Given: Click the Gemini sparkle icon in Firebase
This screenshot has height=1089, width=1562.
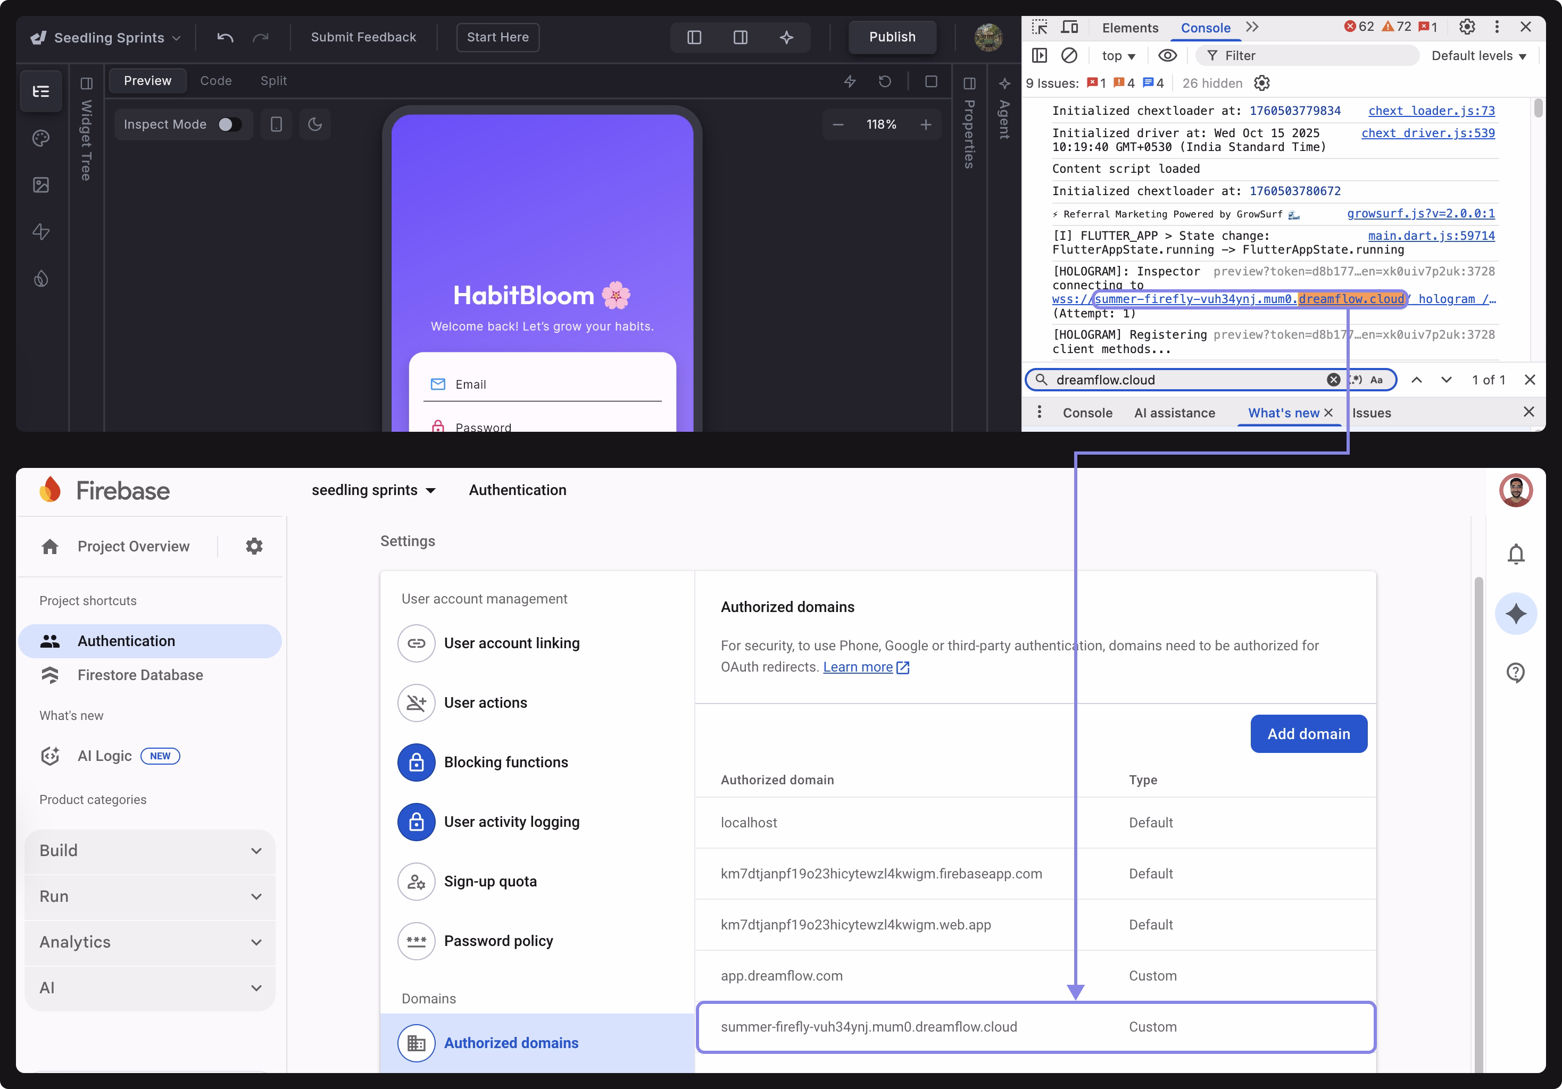Looking at the screenshot, I should (x=1515, y=614).
